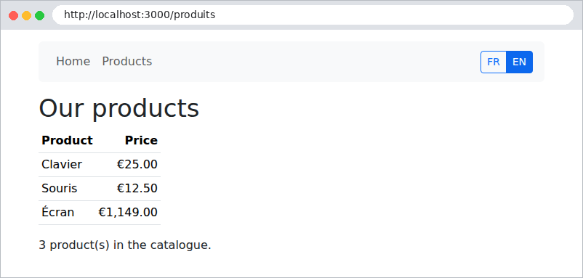Select the Souris product row
This screenshot has width=583, height=278.
coord(100,189)
